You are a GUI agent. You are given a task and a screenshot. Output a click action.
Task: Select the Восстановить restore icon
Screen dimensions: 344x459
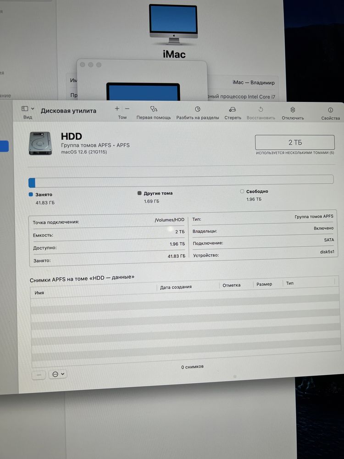coord(261,110)
